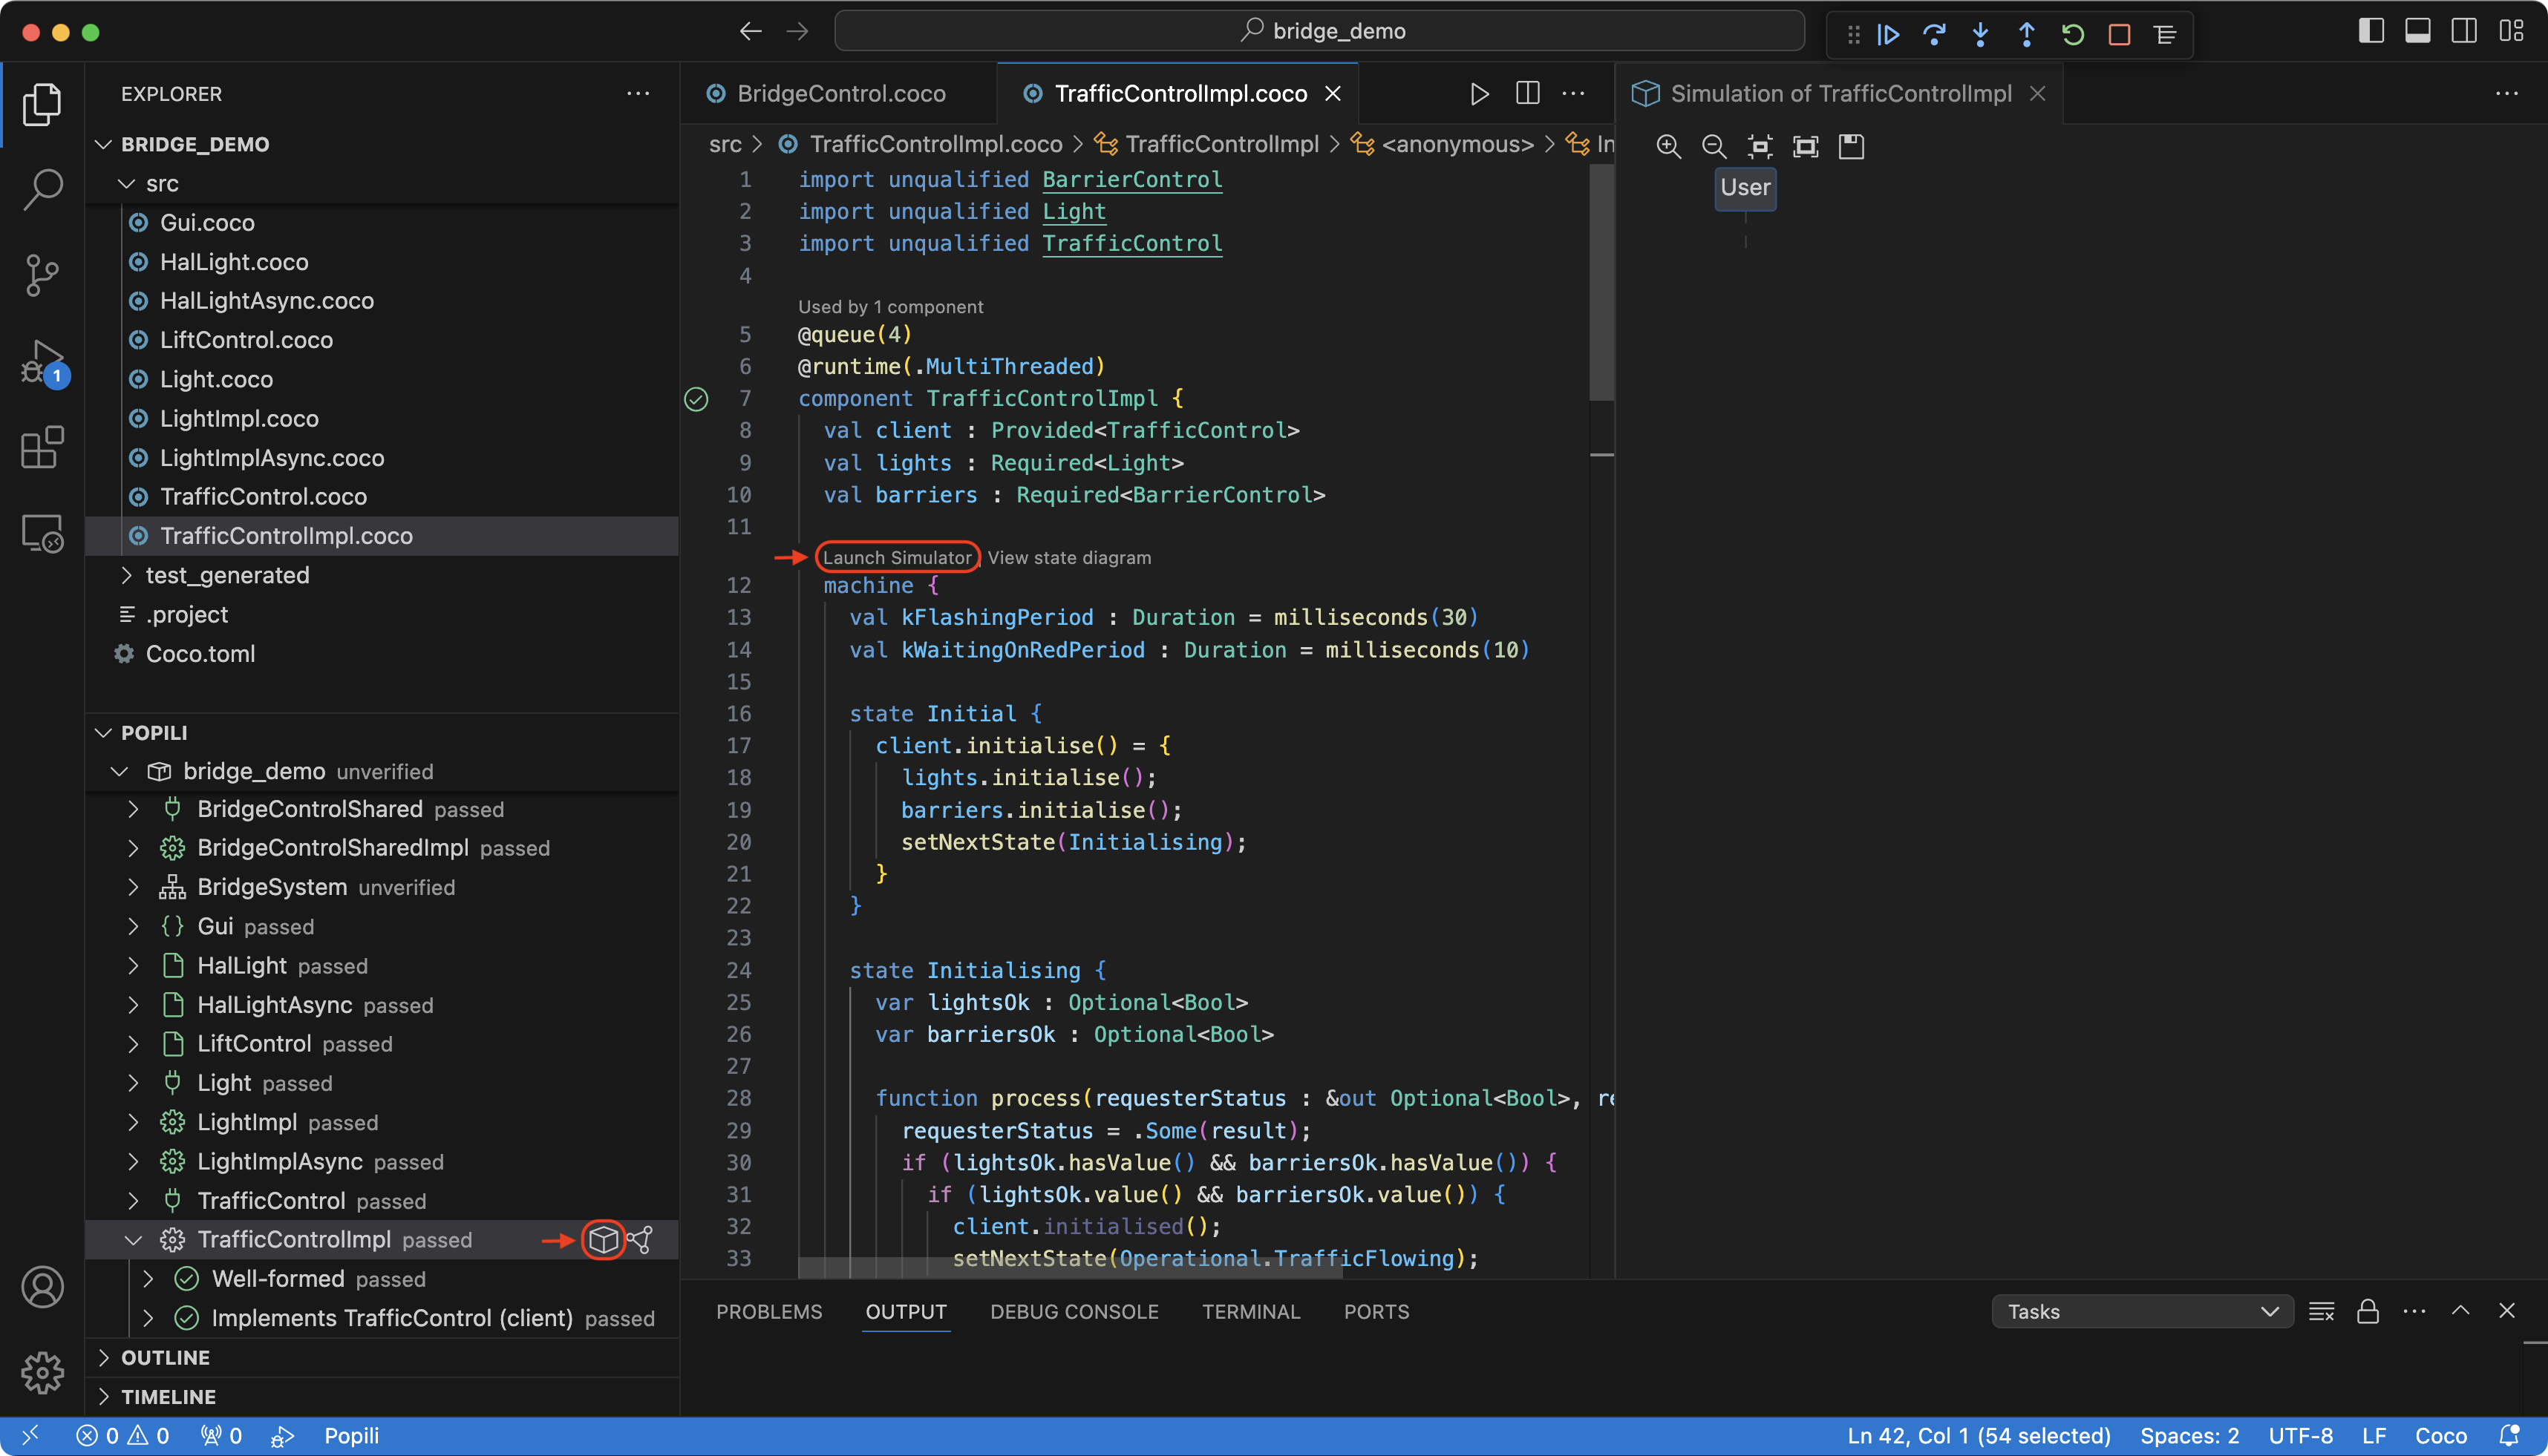Clear the output panel

[x=2322, y=1311]
